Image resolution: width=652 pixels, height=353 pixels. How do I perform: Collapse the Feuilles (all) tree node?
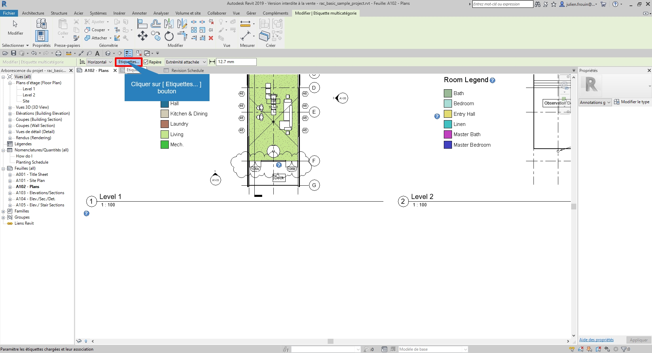[3, 169]
